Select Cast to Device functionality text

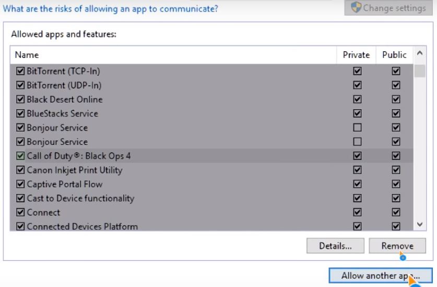[80, 198]
